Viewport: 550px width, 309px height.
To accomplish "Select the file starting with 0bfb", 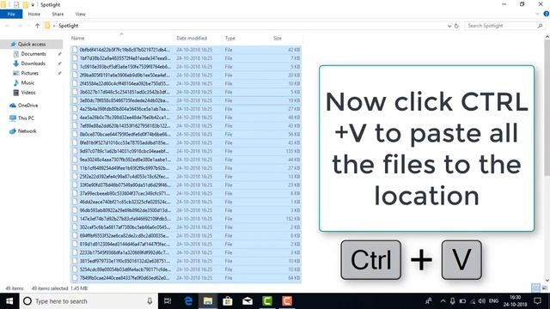I will (x=186, y=50).
